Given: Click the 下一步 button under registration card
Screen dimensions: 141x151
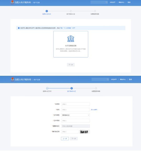Looking at the screenshot, I should 71,64.
